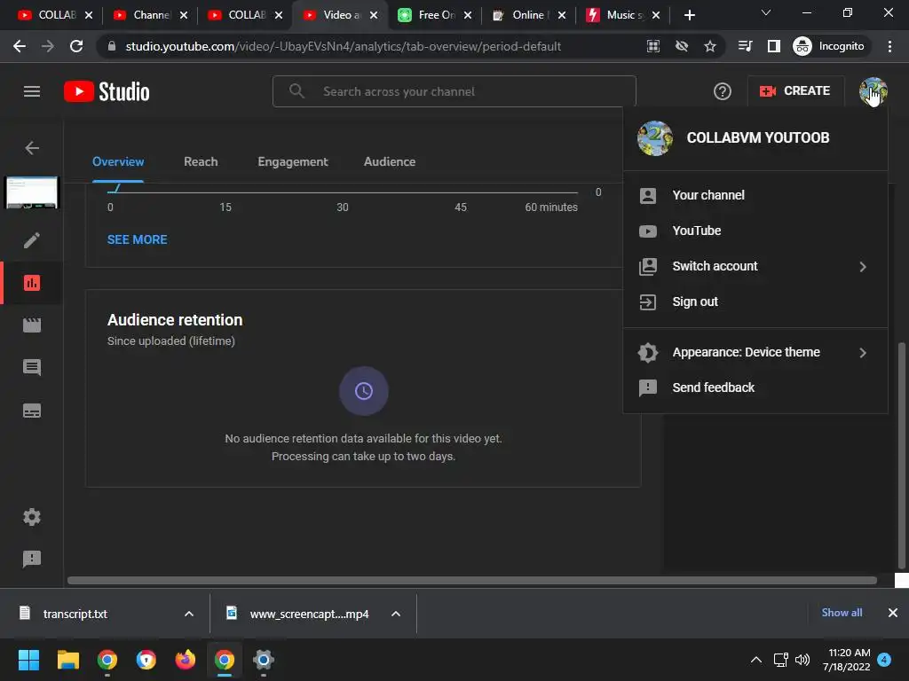
Task: Expand www_screencapt mp4 download options chevron
Action: pyautogui.click(x=396, y=614)
